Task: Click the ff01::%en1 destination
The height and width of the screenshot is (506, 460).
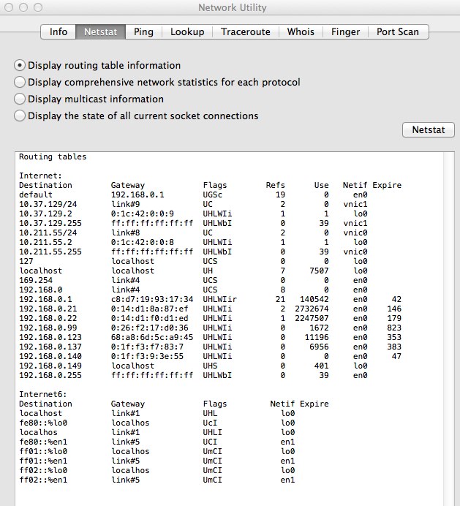Action: pos(43,461)
